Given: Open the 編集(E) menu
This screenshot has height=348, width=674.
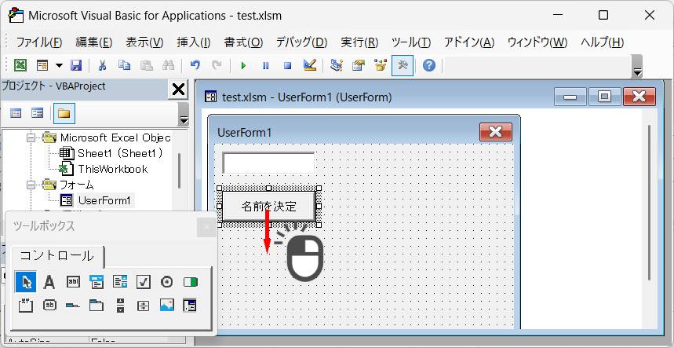Looking at the screenshot, I should (93, 42).
